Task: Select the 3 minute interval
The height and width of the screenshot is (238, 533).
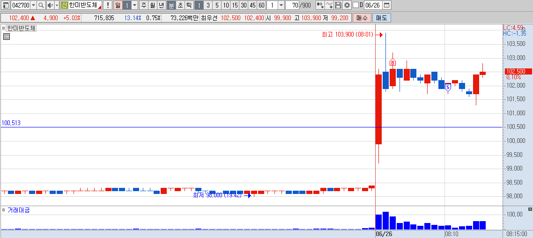Action: 208,5
